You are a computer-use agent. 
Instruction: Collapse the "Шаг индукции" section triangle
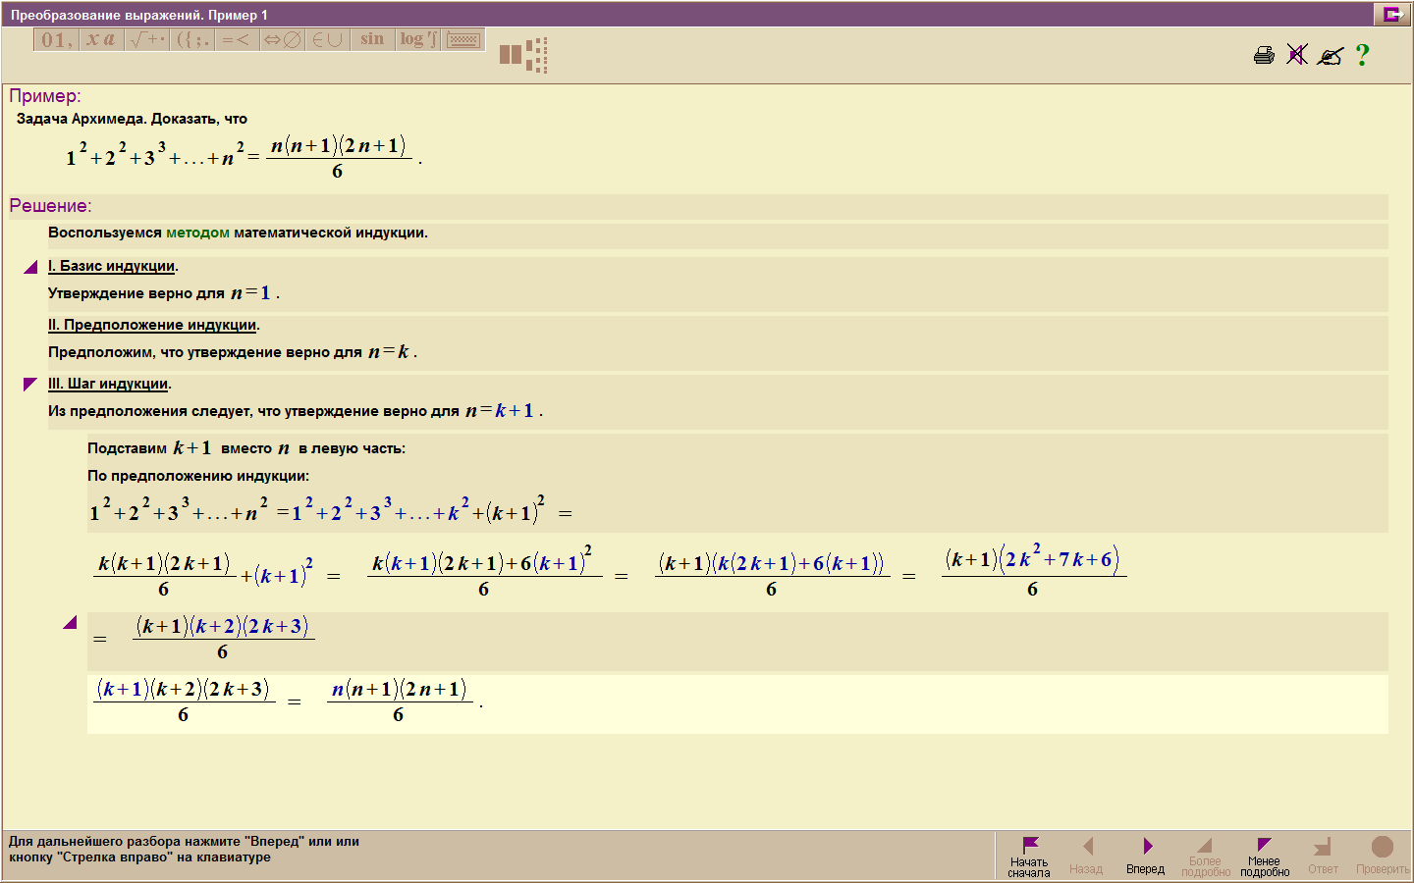tap(30, 384)
